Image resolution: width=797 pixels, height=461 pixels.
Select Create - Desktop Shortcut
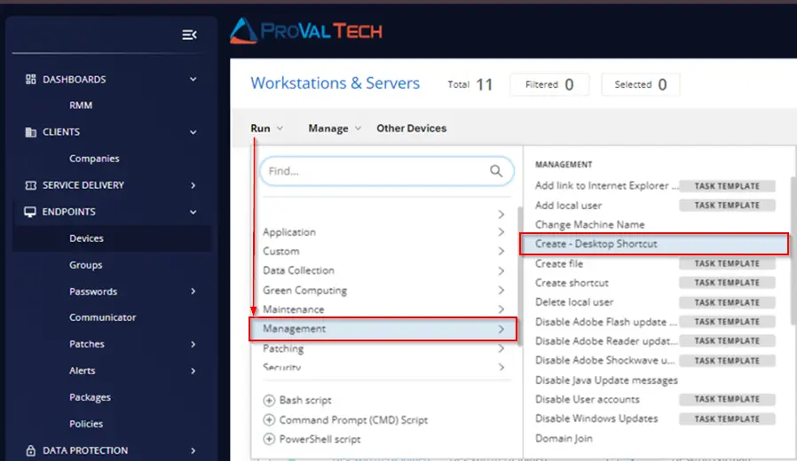pos(654,244)
